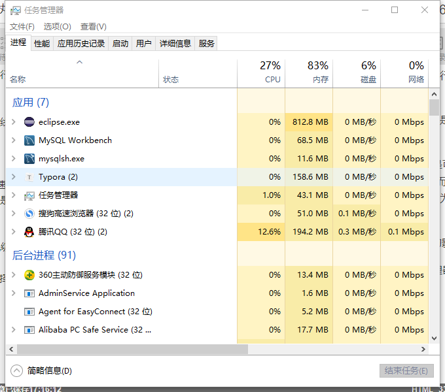Switch to the 应用历史记录 tab
The image size is (445, 392).
coord(81,44)
